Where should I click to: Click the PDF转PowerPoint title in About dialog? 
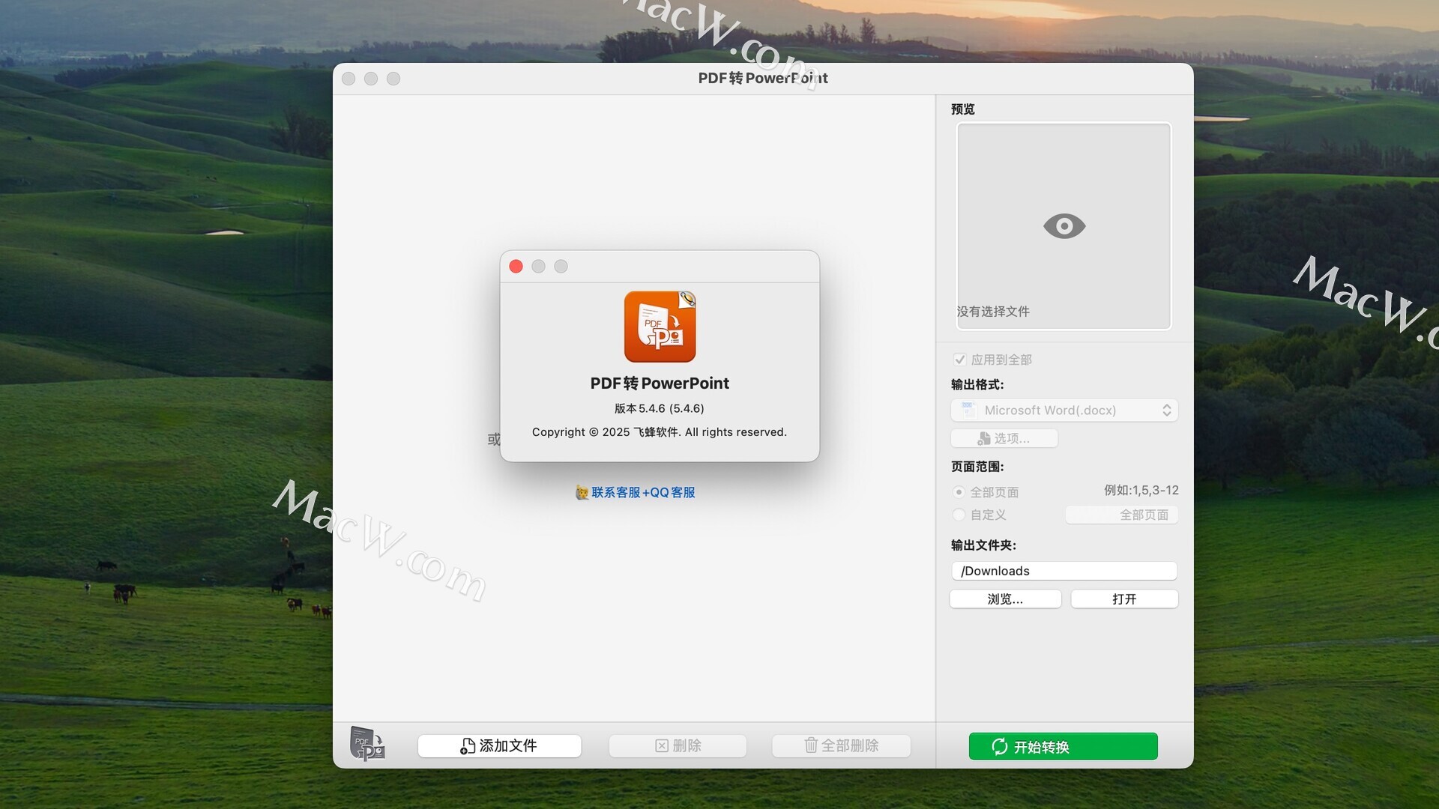tap(660, 383)
